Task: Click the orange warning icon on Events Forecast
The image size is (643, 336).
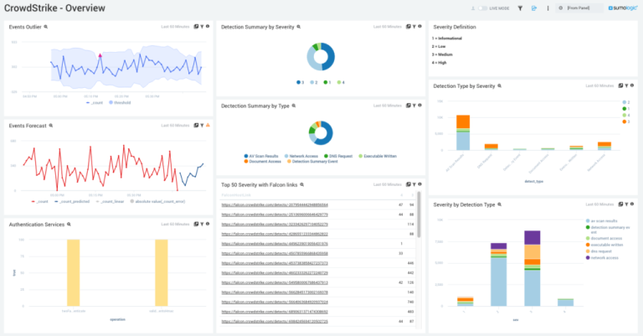Action: click(208, 125)
